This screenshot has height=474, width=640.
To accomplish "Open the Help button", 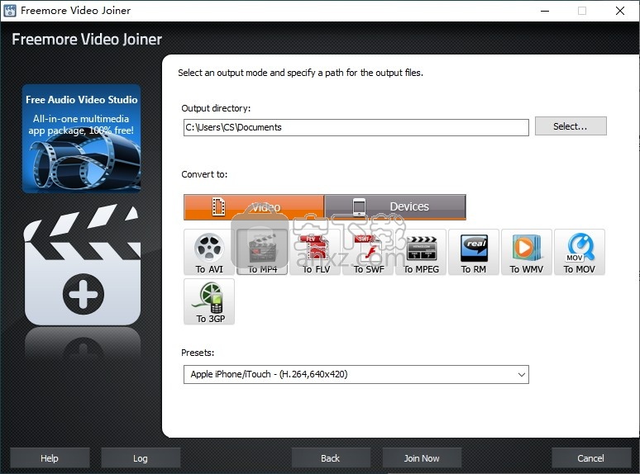I will [50, 458].
